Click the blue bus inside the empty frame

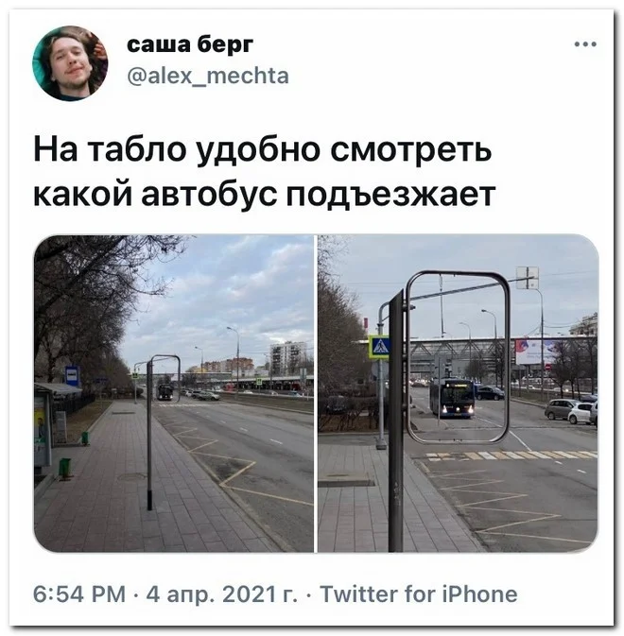[x=452, y=398]
